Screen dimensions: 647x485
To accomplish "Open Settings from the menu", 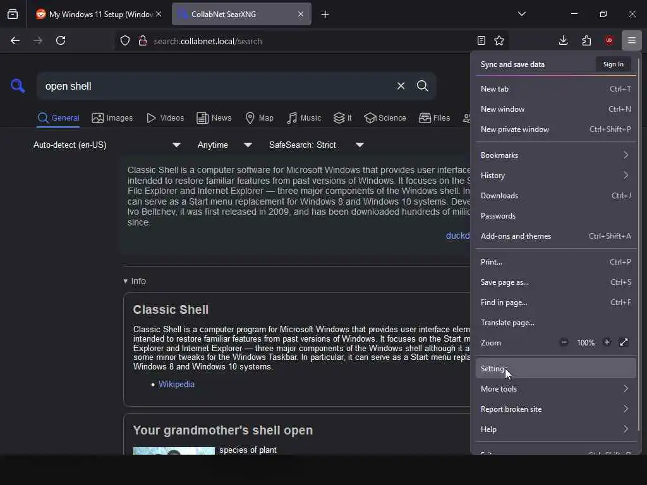I will click(x=556, y=368).
